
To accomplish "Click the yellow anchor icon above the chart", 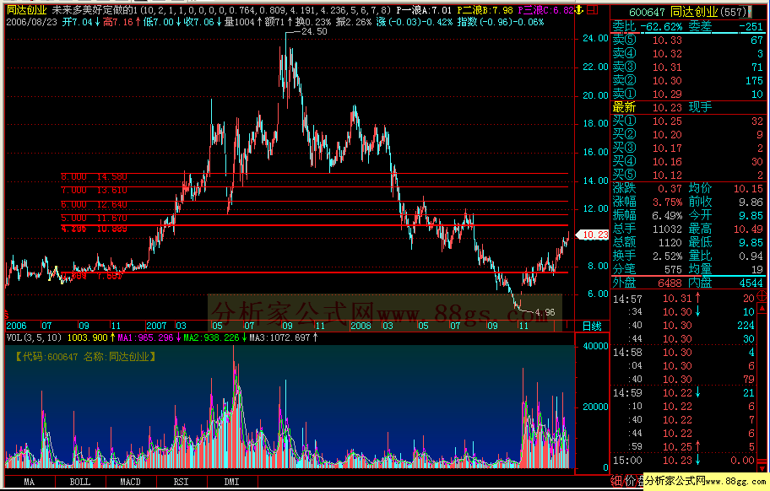I will 579,10.
